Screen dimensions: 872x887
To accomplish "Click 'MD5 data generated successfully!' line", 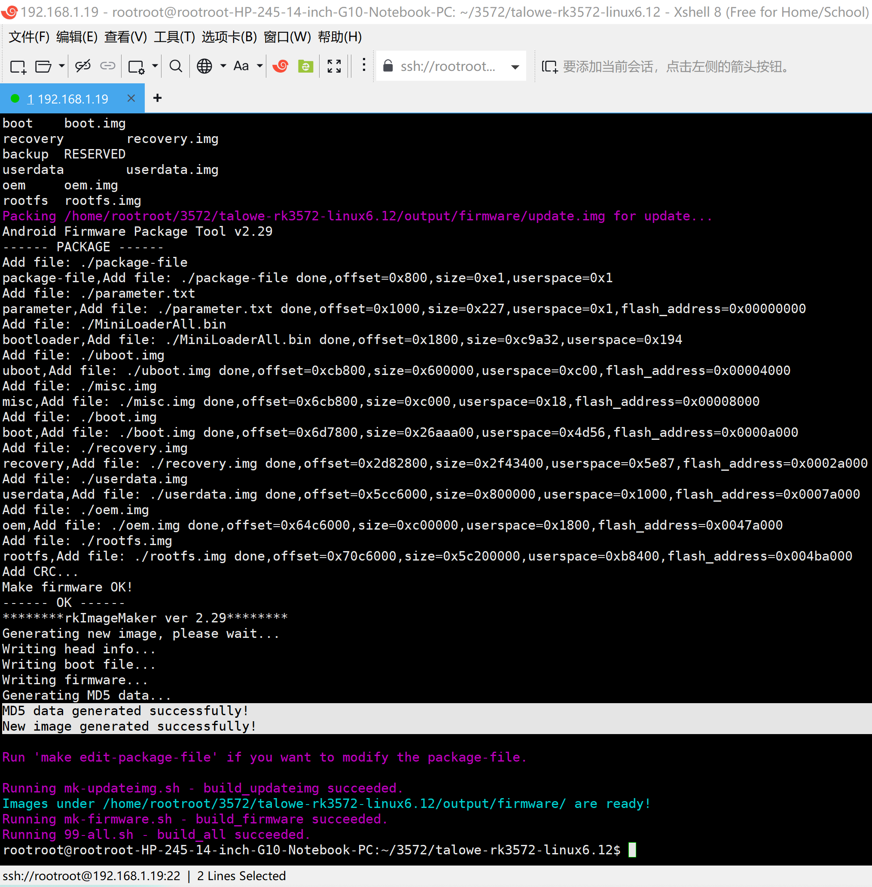I will [125, 711].
